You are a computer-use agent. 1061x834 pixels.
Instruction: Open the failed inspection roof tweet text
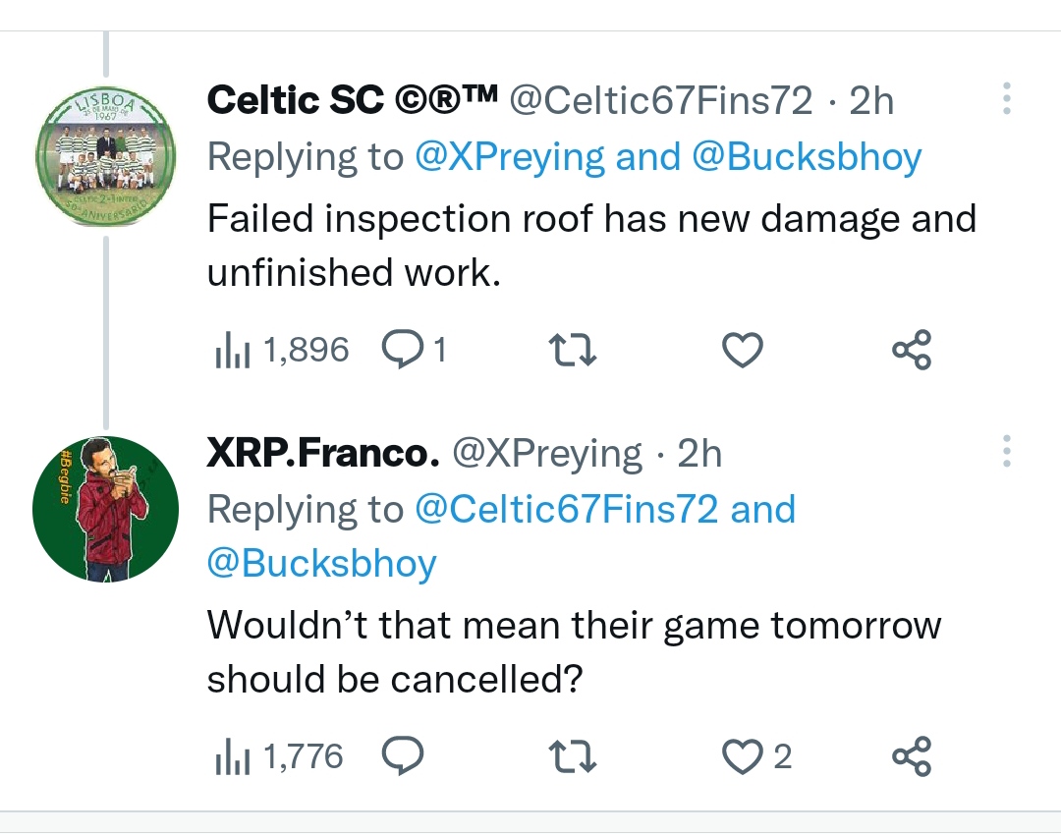click(589, 245)
